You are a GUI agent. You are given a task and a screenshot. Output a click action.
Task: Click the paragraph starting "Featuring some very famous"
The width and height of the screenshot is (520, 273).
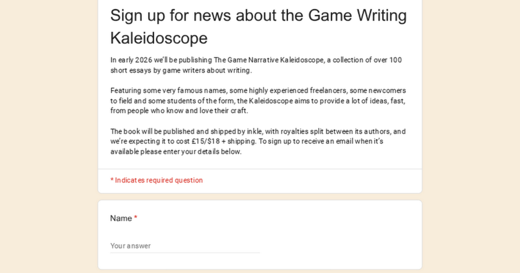pos(258,101)
